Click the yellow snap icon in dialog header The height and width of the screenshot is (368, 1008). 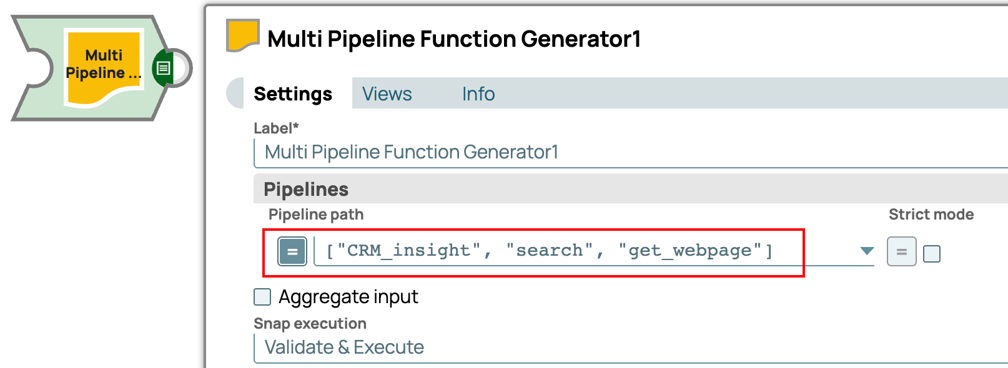tap(242, 35)
